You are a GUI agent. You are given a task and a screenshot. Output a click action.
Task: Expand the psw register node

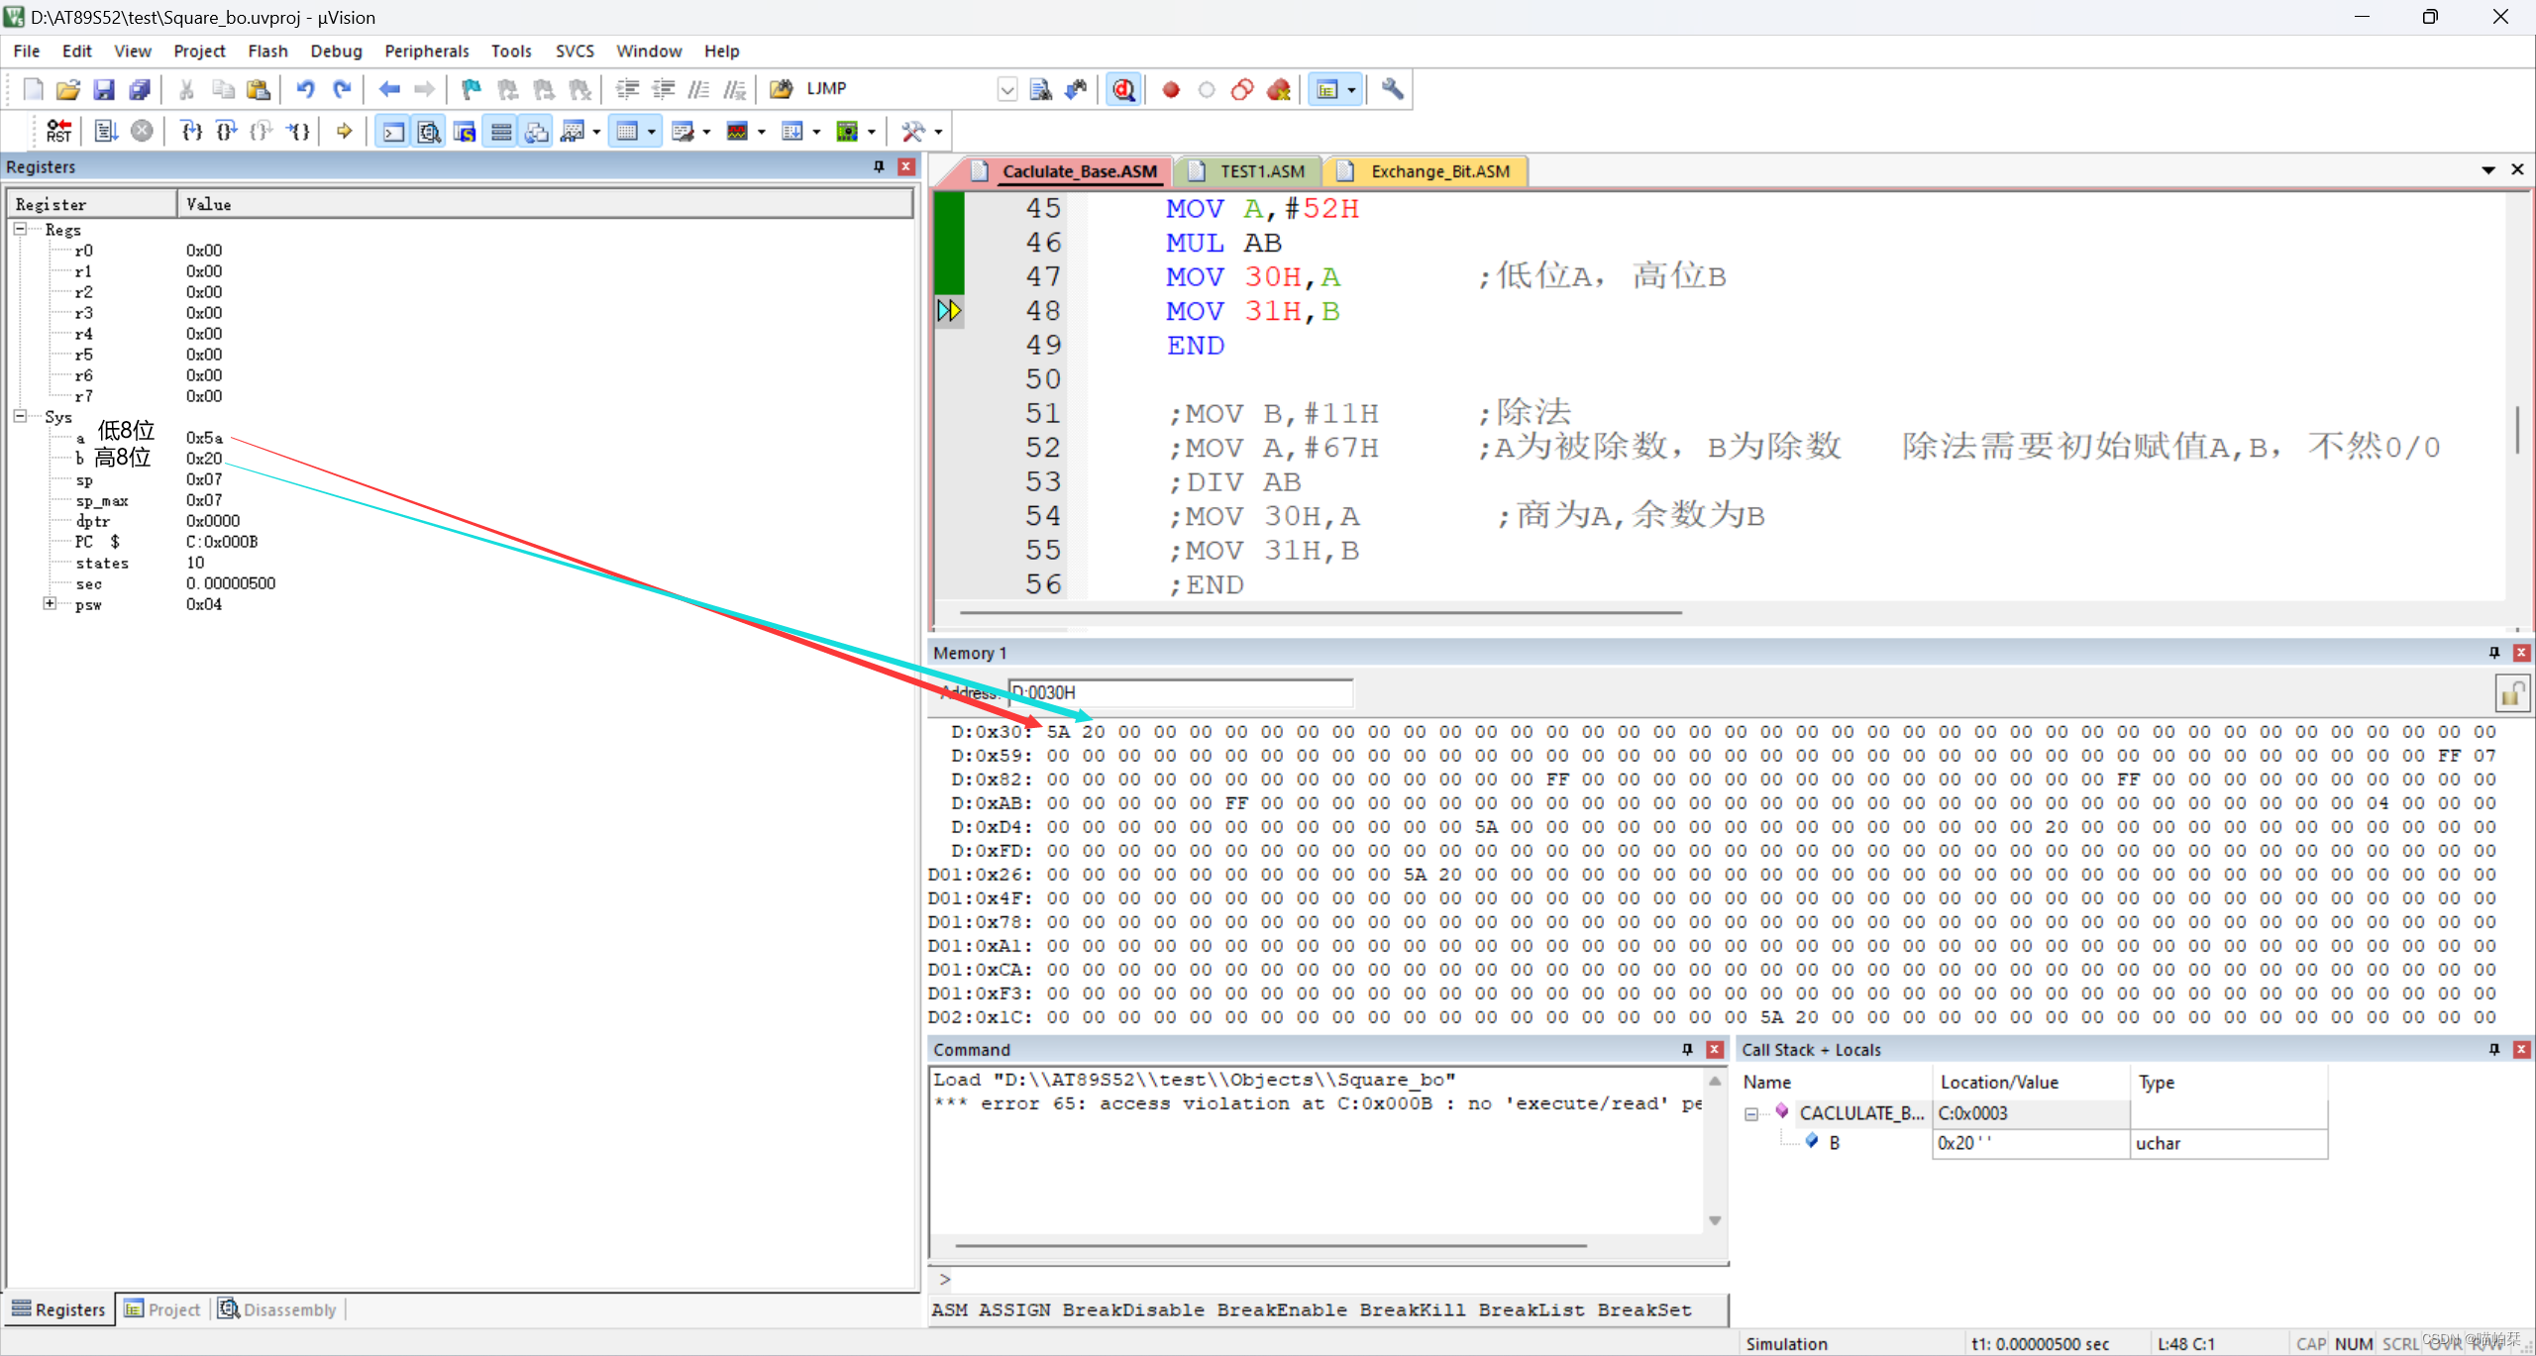pos(50,603)
